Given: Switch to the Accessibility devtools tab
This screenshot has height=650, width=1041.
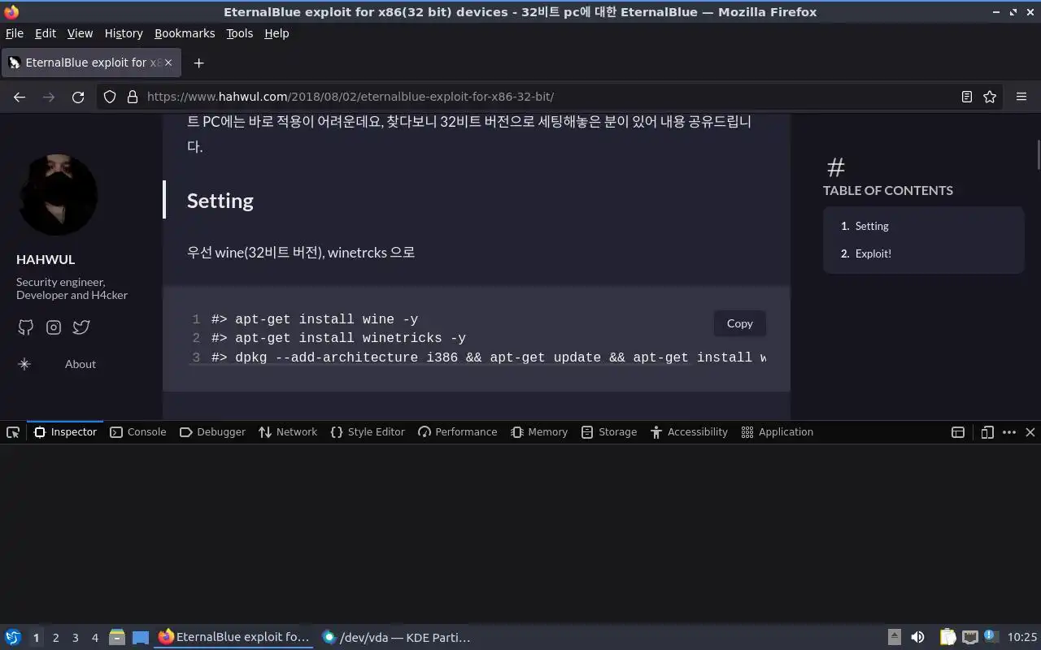Looking at the screenshot, I should (689, 432).
